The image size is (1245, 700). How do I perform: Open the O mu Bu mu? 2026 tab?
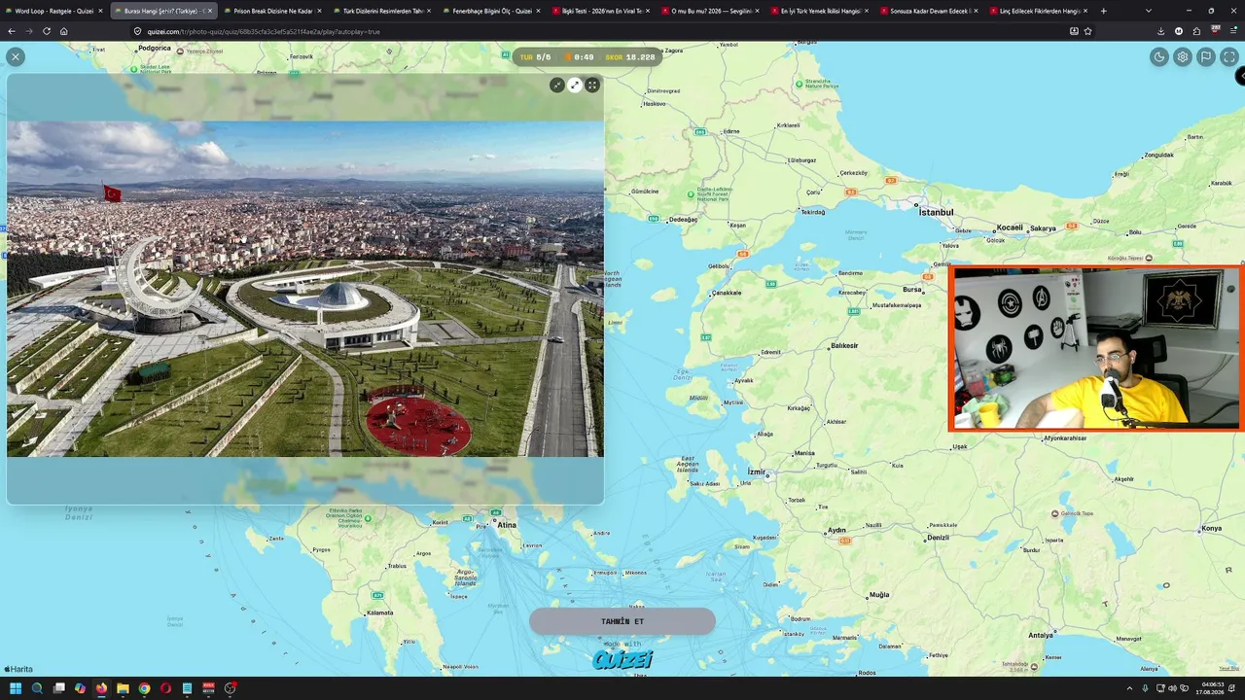[x=711, y=11]
